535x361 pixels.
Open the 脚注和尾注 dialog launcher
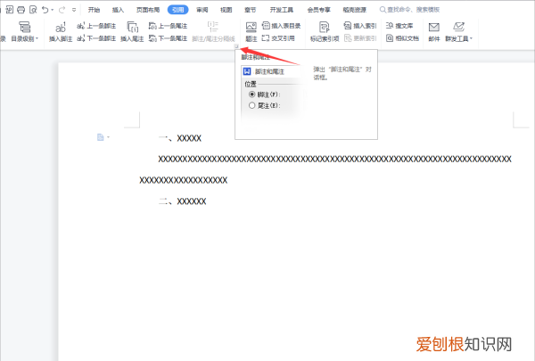tap(236, 46)
